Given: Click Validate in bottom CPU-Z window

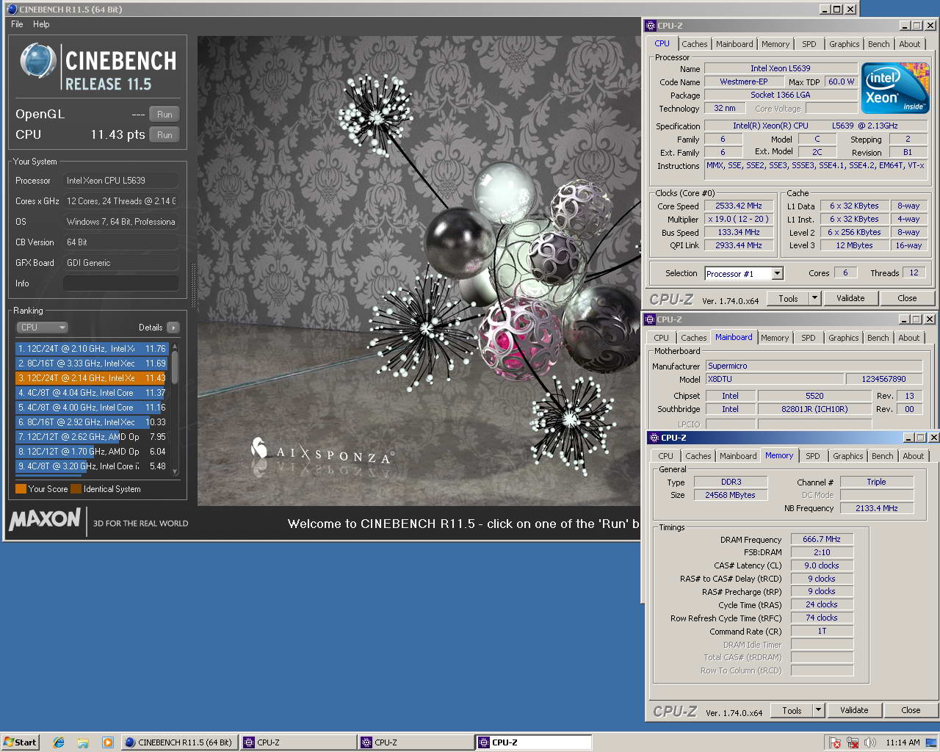Looking at the screenshot, I should pos(854,710).
